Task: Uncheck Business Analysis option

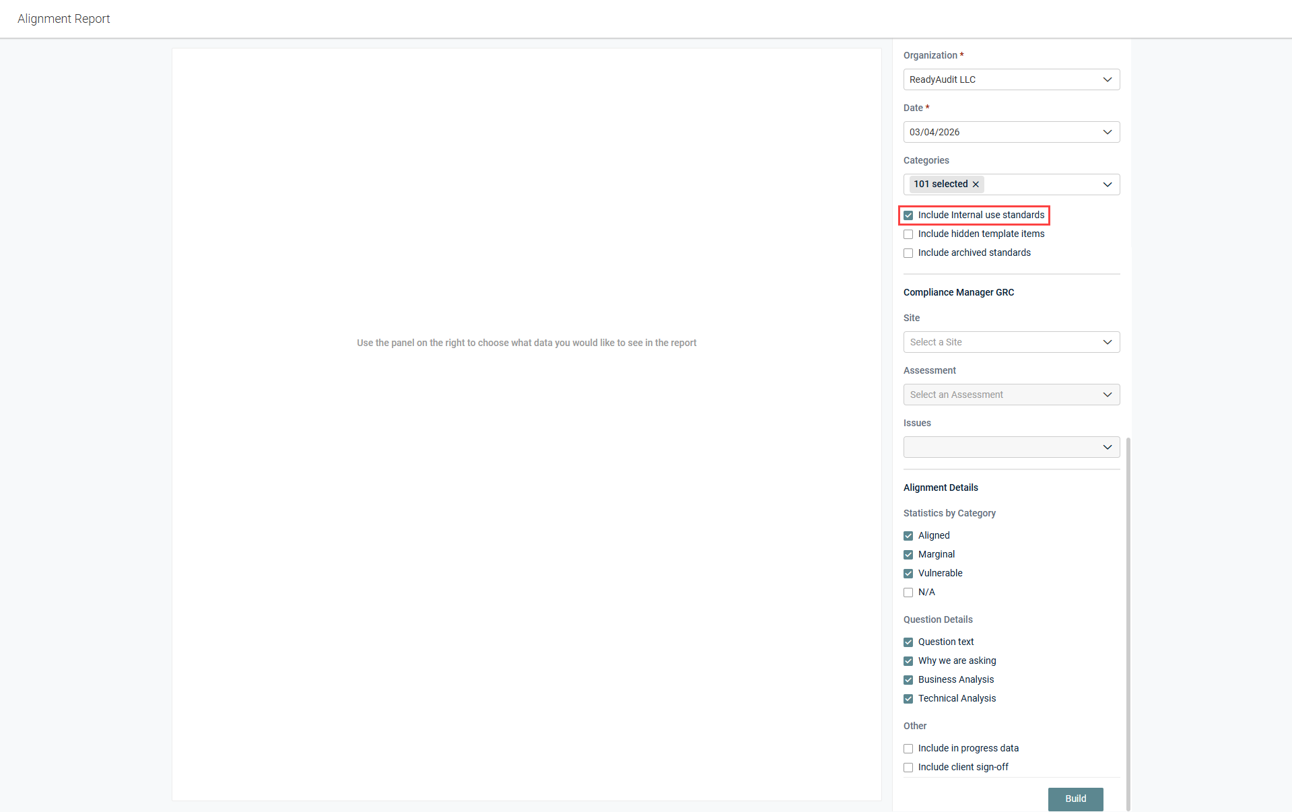Action: pos(908,680)
